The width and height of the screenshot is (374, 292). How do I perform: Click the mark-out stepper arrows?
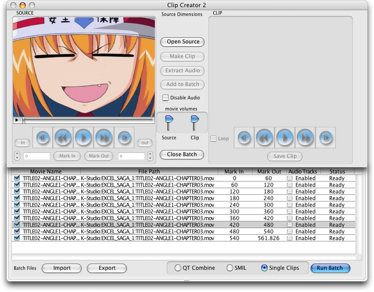click(150, 156)
